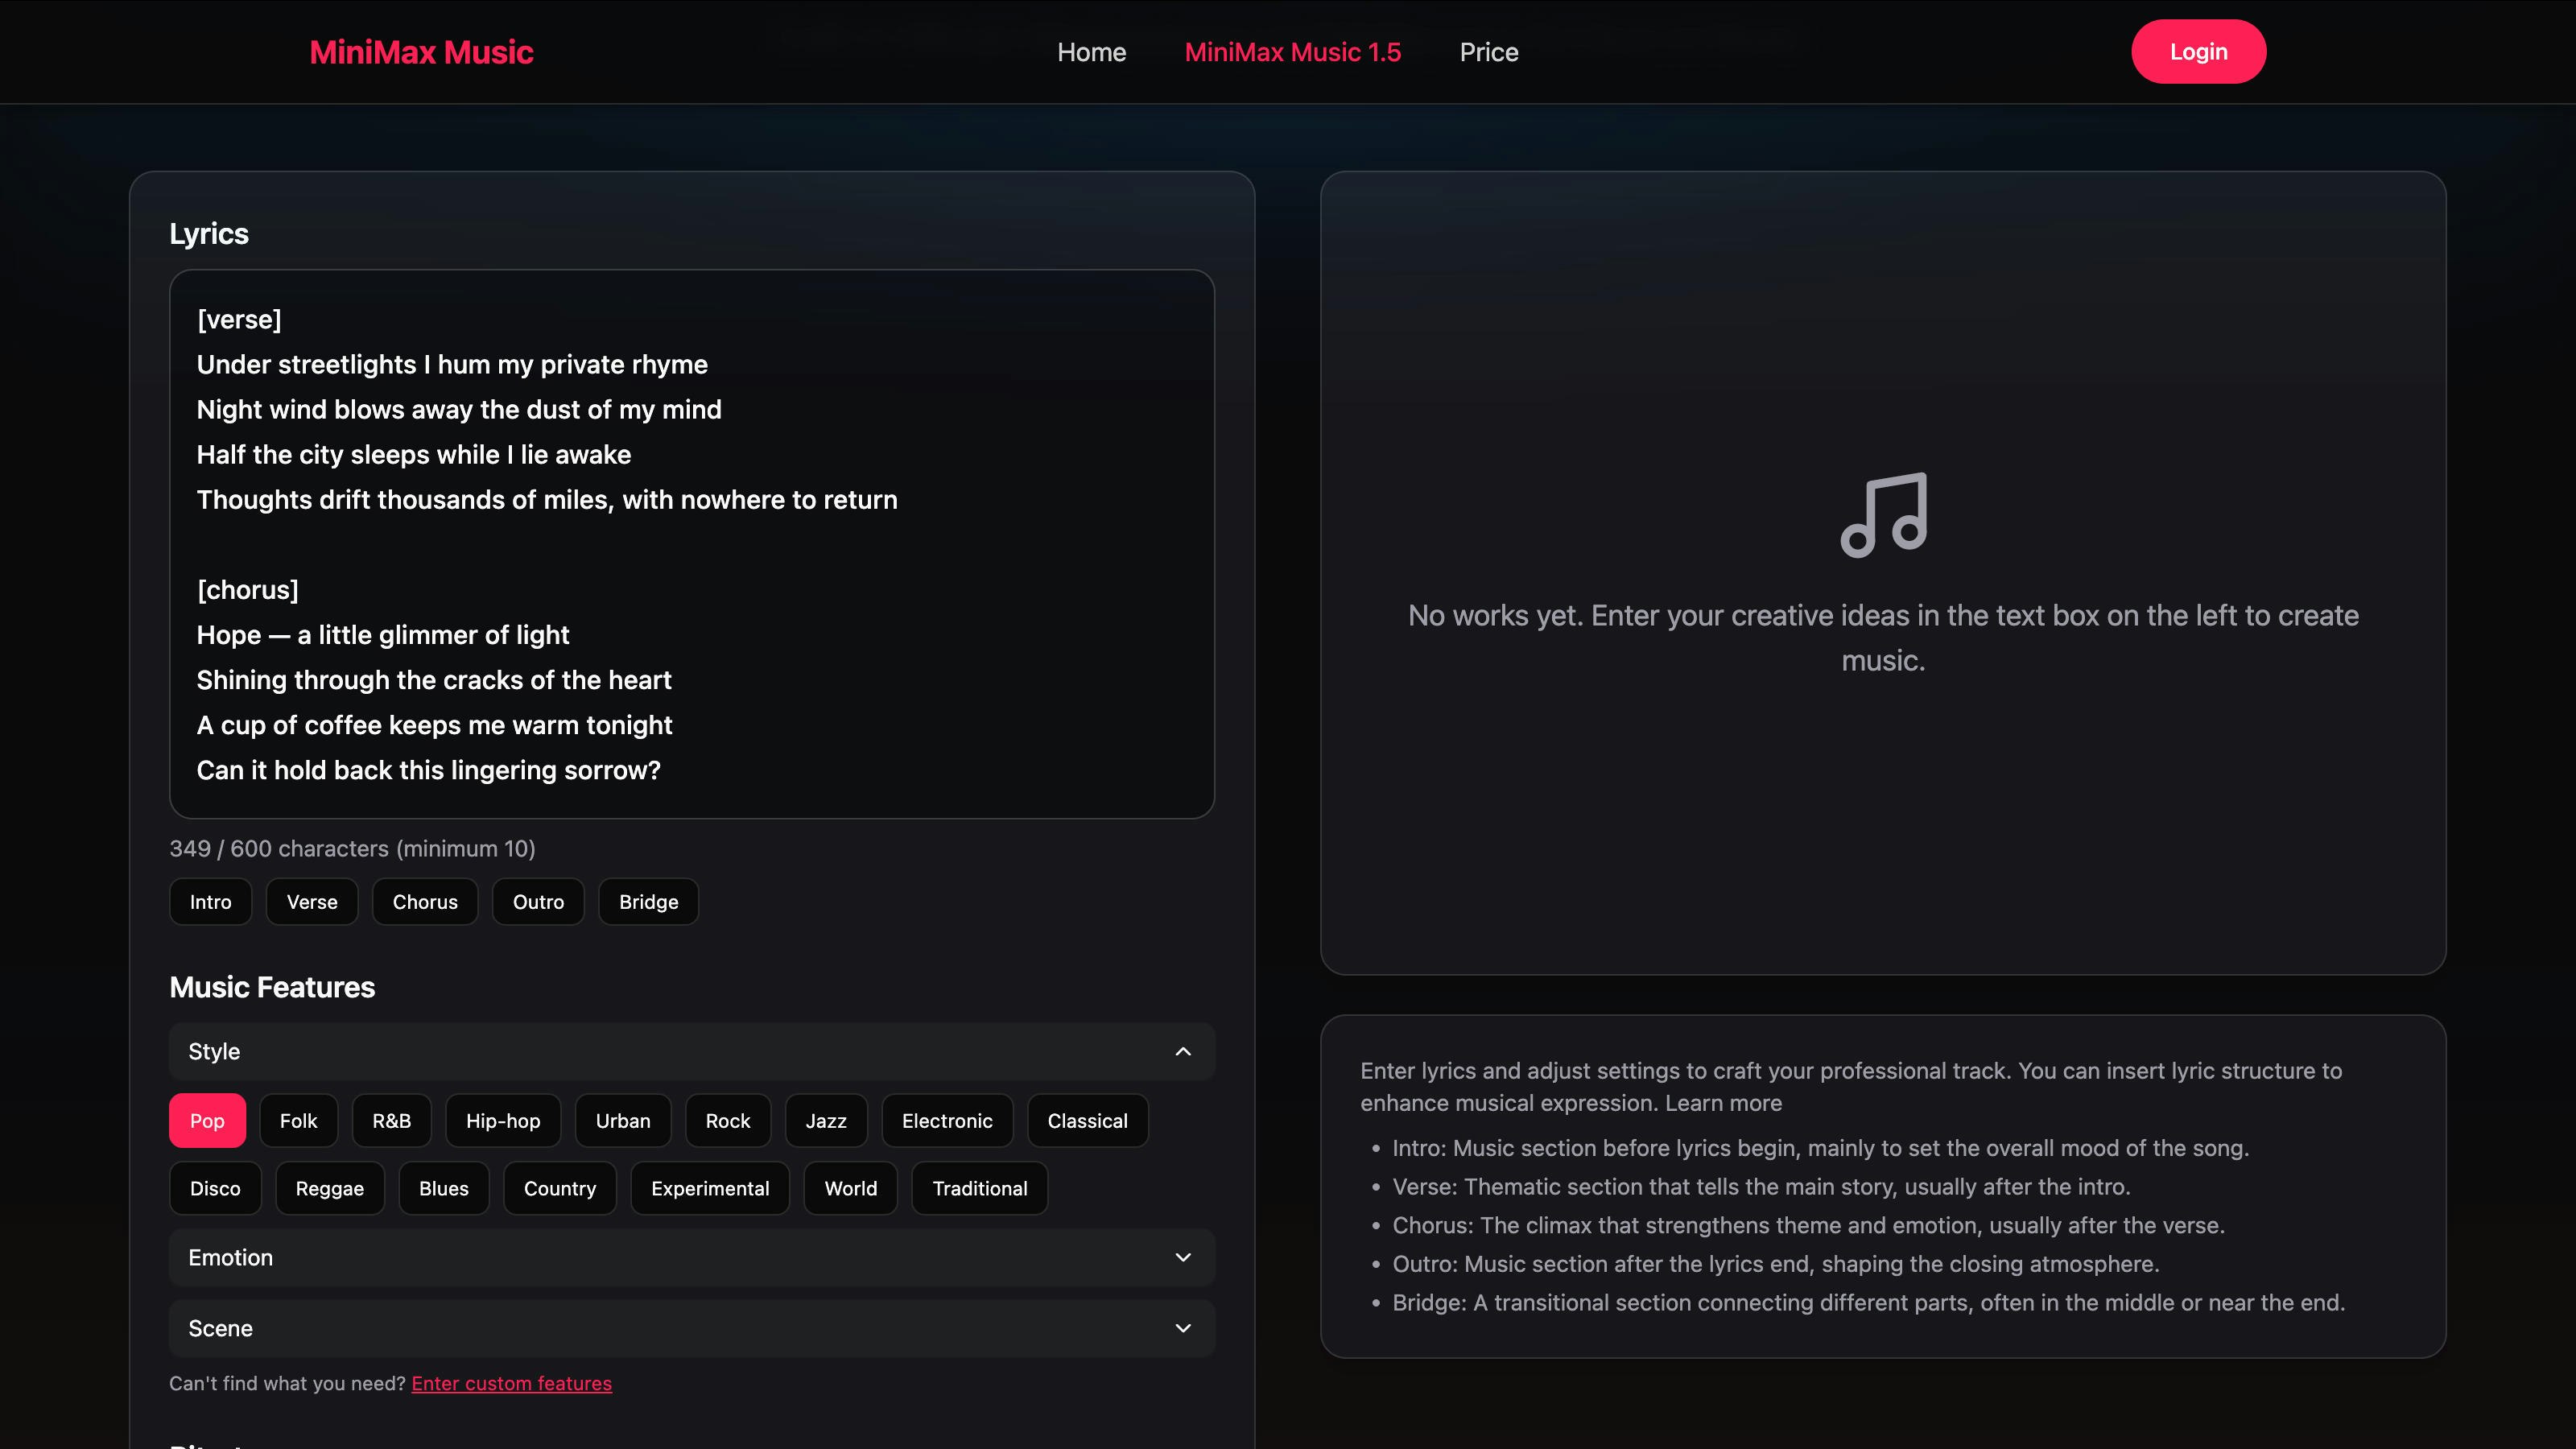
Task: Pick the Country style chip
Action: point(559,1188)
